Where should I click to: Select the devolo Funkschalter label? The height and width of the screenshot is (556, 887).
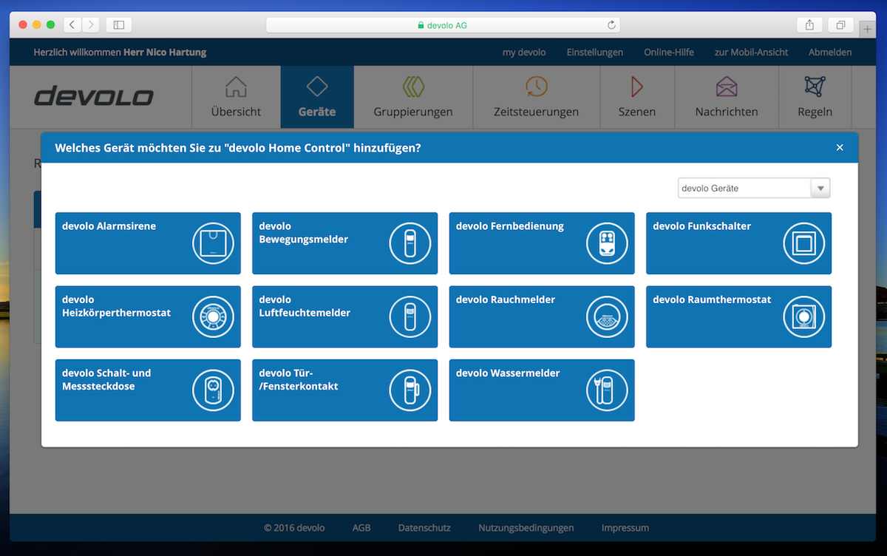click(701, 226)
